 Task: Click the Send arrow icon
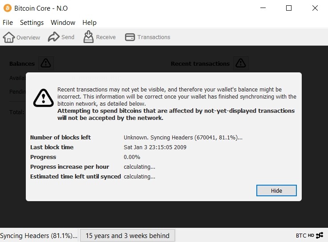tap(54, 37)
